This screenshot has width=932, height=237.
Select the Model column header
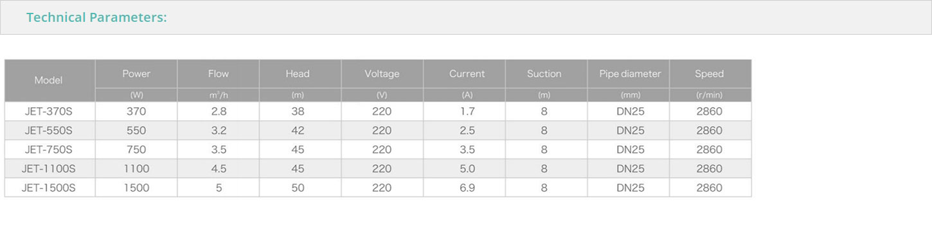click(x=48, y=80)
